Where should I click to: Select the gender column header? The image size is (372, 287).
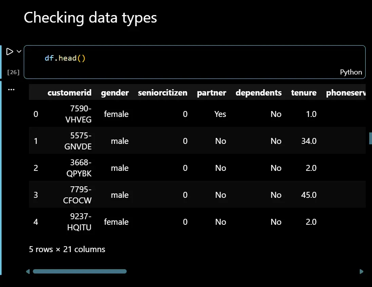pos(115,93)
